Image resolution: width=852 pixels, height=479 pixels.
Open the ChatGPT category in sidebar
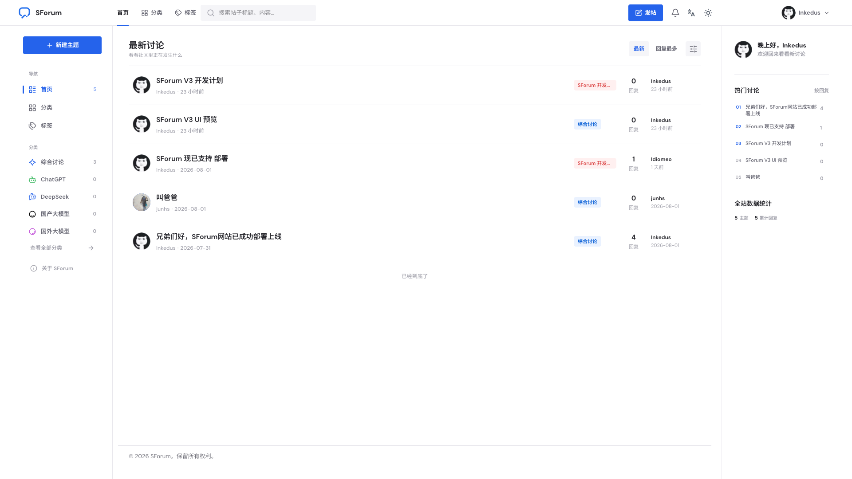click(x=62, y=180)
